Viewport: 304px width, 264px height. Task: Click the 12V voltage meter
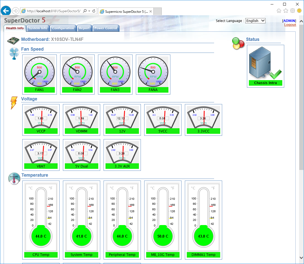tap(122, 117)
